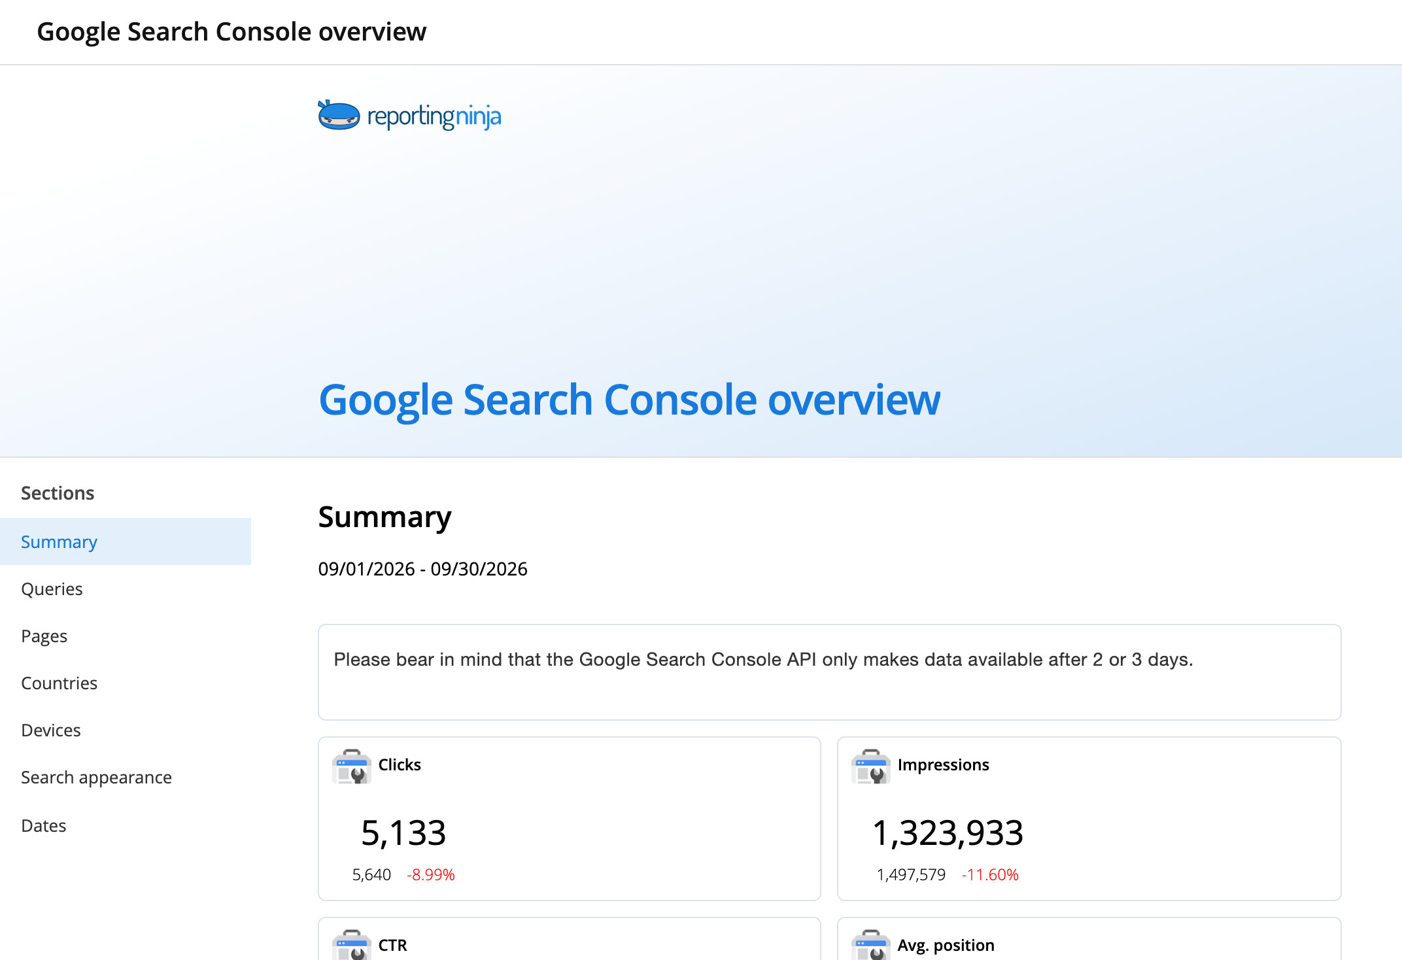Select the Summary section

[x=126, y=541]
